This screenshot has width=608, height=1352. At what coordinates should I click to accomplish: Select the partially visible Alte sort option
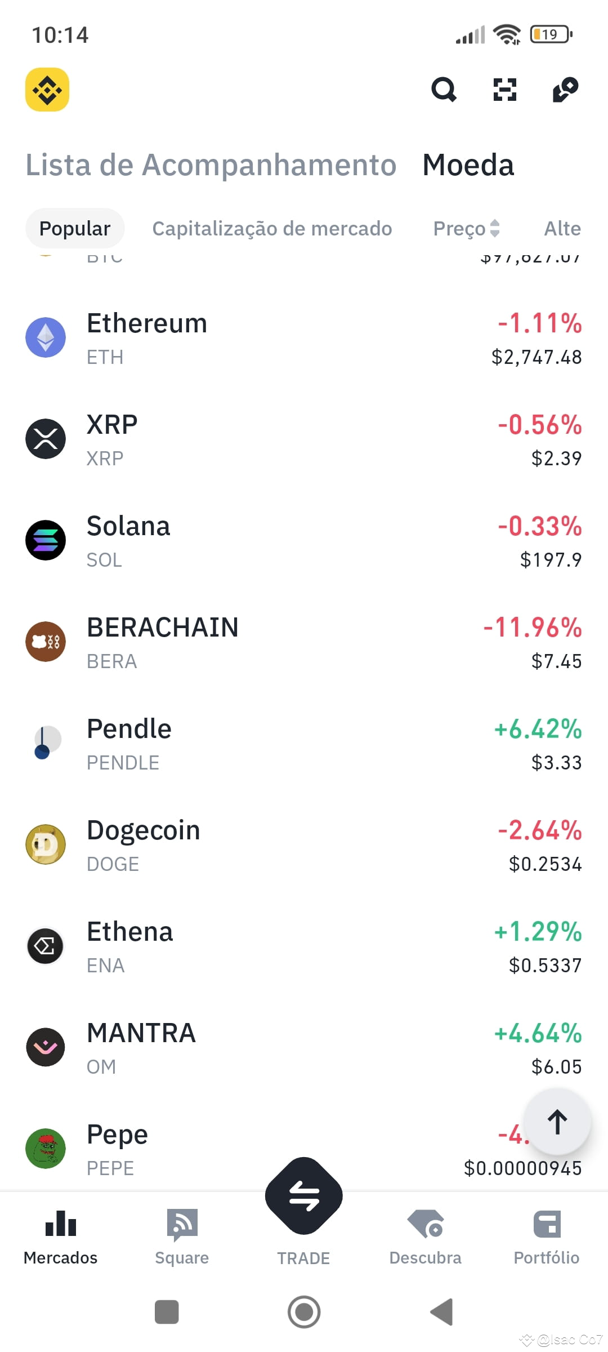[562, 228]
